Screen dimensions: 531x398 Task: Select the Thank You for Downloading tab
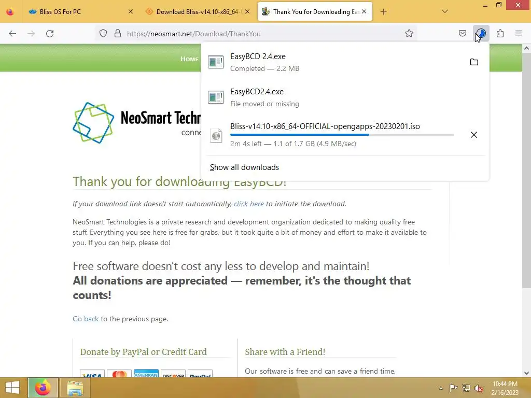315,12
